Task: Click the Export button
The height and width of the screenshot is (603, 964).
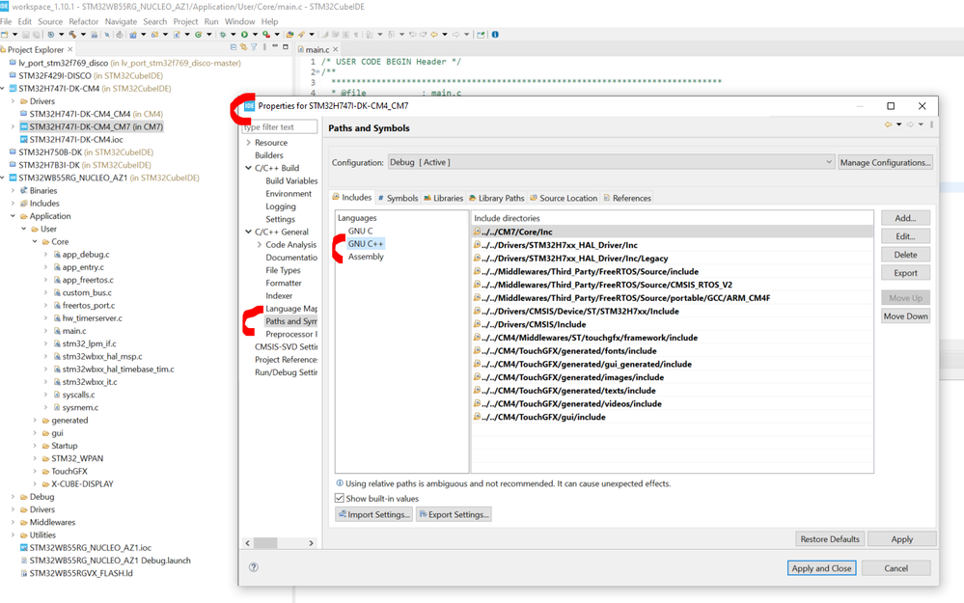Action: (905, 273)
